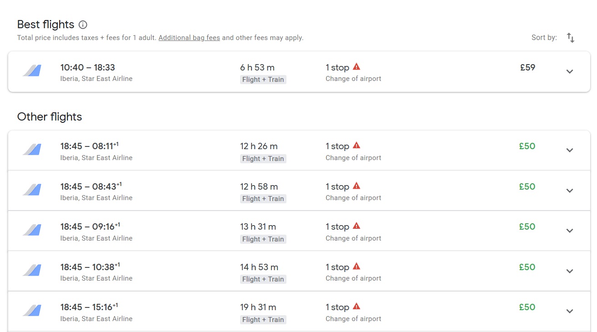Click the airline logo of the 10:40 – 18:33 flight
597x332 pixels.
(32, 71)
